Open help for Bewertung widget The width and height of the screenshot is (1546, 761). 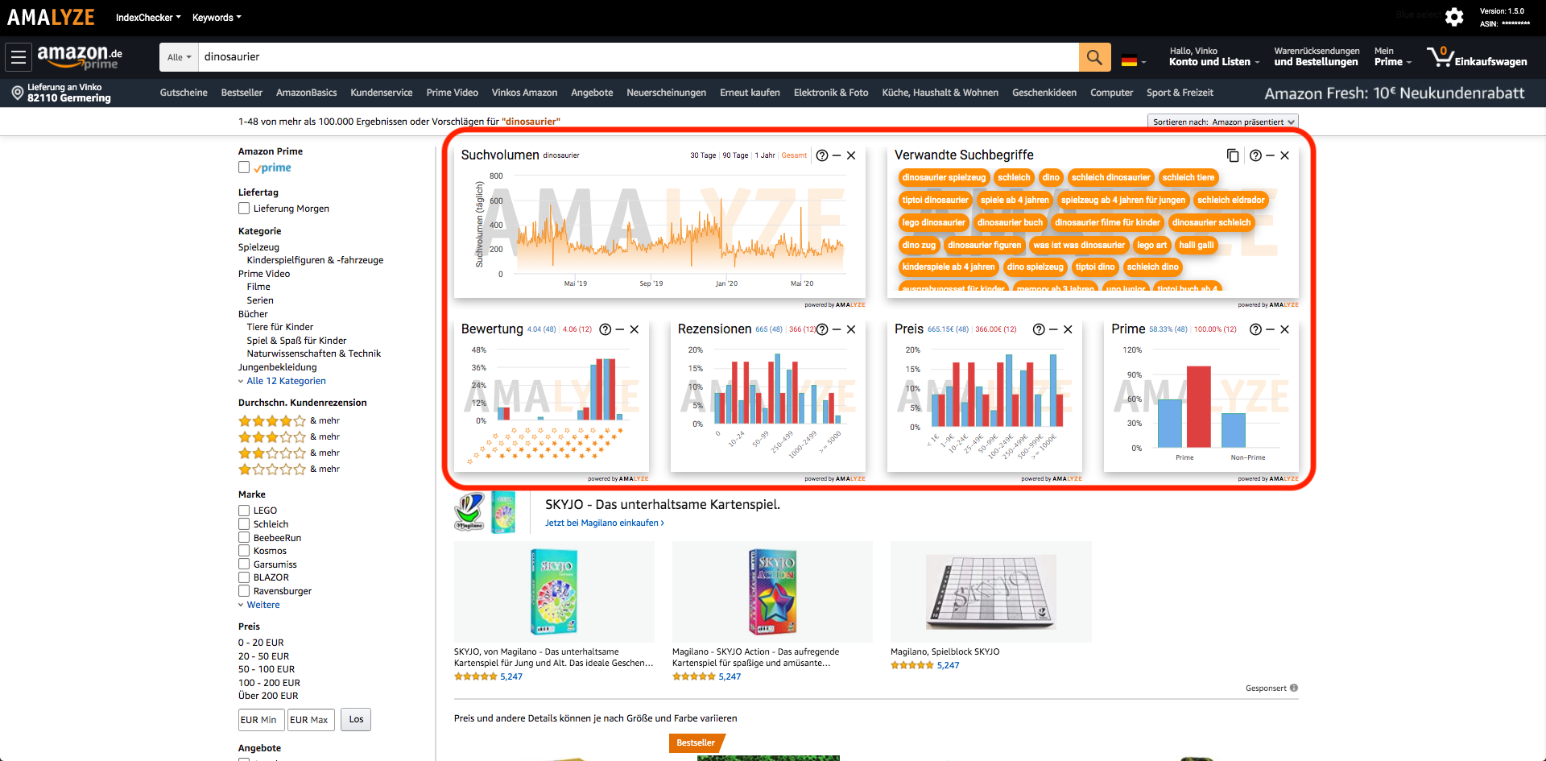pos(605,329)
